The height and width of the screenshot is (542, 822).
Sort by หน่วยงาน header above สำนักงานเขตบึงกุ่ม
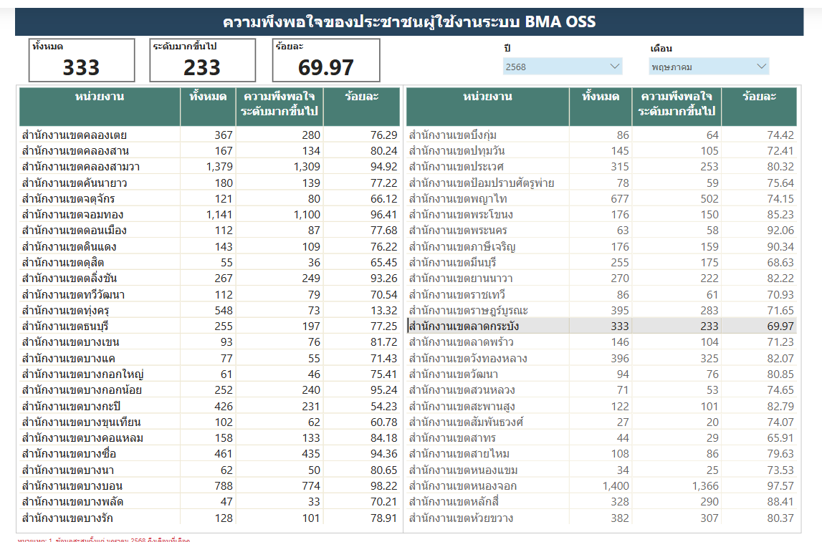click(487, 107)
